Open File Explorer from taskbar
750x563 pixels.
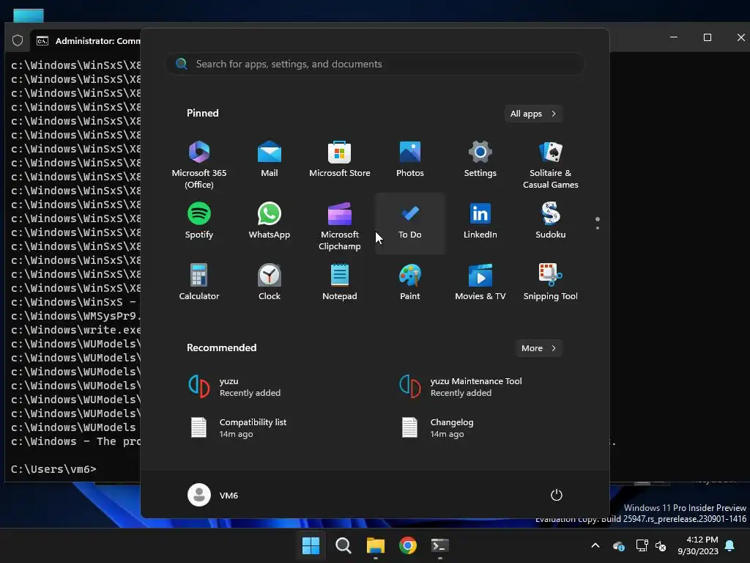pyautogui.click(x=376, y=545)
